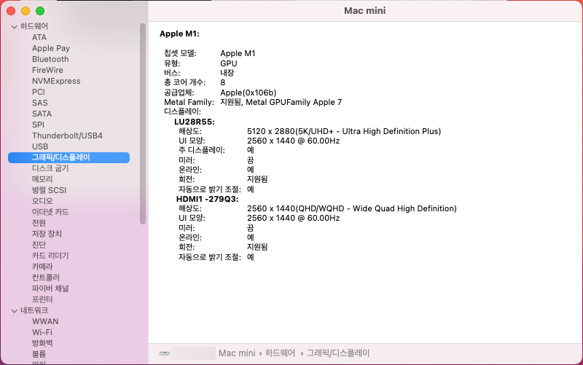Open Apple Pay hardware info

(x=51, y=48)
